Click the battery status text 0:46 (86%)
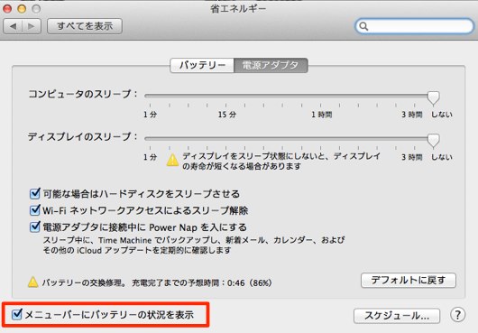This screenshot has width=478, height=333. (x=249, y=283)
